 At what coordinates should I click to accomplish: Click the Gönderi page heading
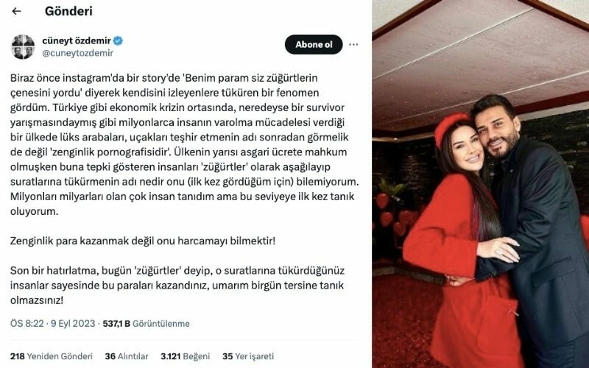(x=68, y=11)
